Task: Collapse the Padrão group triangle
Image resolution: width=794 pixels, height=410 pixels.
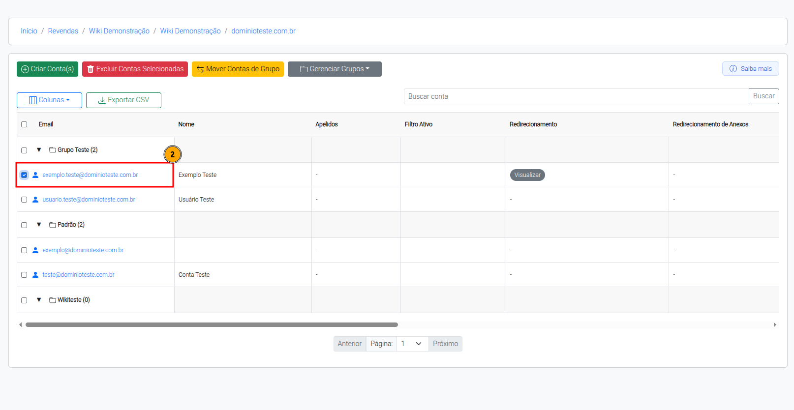Action: tap(39, 225)
